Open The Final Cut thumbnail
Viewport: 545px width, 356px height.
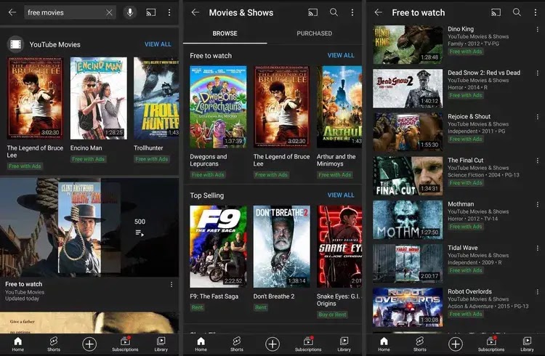point(408,176)
